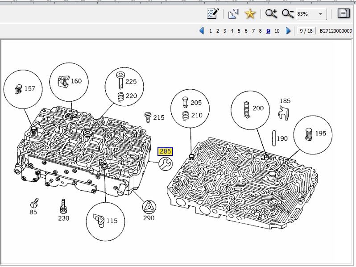Go to previous image with left arrow
356x267 pixels.
click(201, 31)
